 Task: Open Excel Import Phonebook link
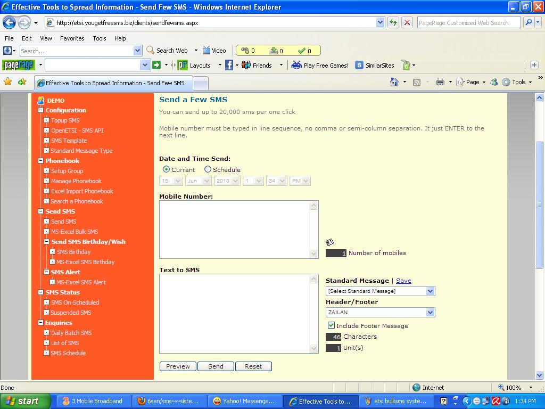82,191
